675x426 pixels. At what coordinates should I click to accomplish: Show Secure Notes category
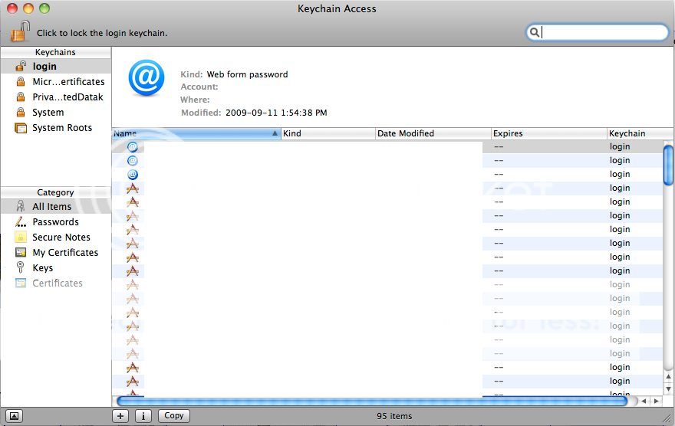(x=61, y=238)
